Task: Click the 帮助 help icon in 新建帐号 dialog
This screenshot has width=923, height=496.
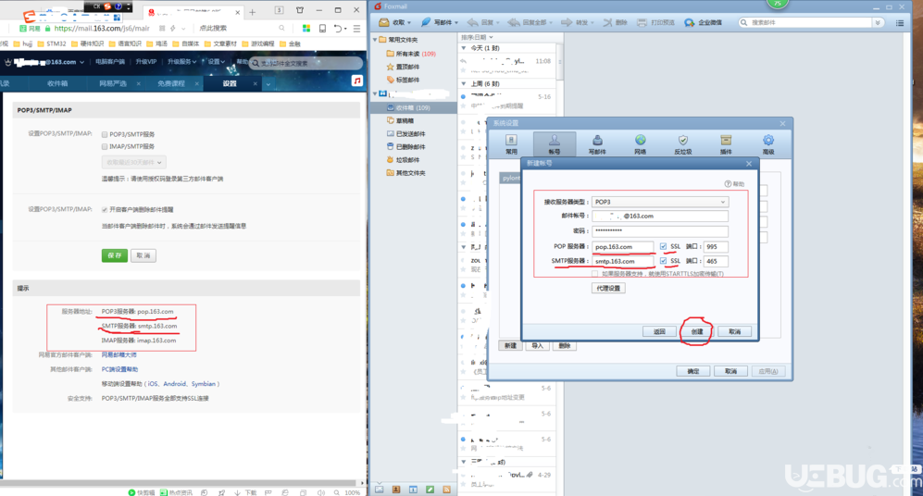Action: tap(728, 183)
